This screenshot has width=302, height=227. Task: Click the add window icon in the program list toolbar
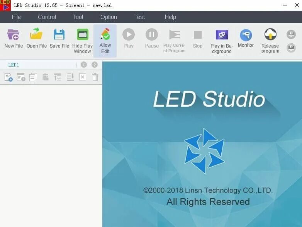[x=21, y=77]
